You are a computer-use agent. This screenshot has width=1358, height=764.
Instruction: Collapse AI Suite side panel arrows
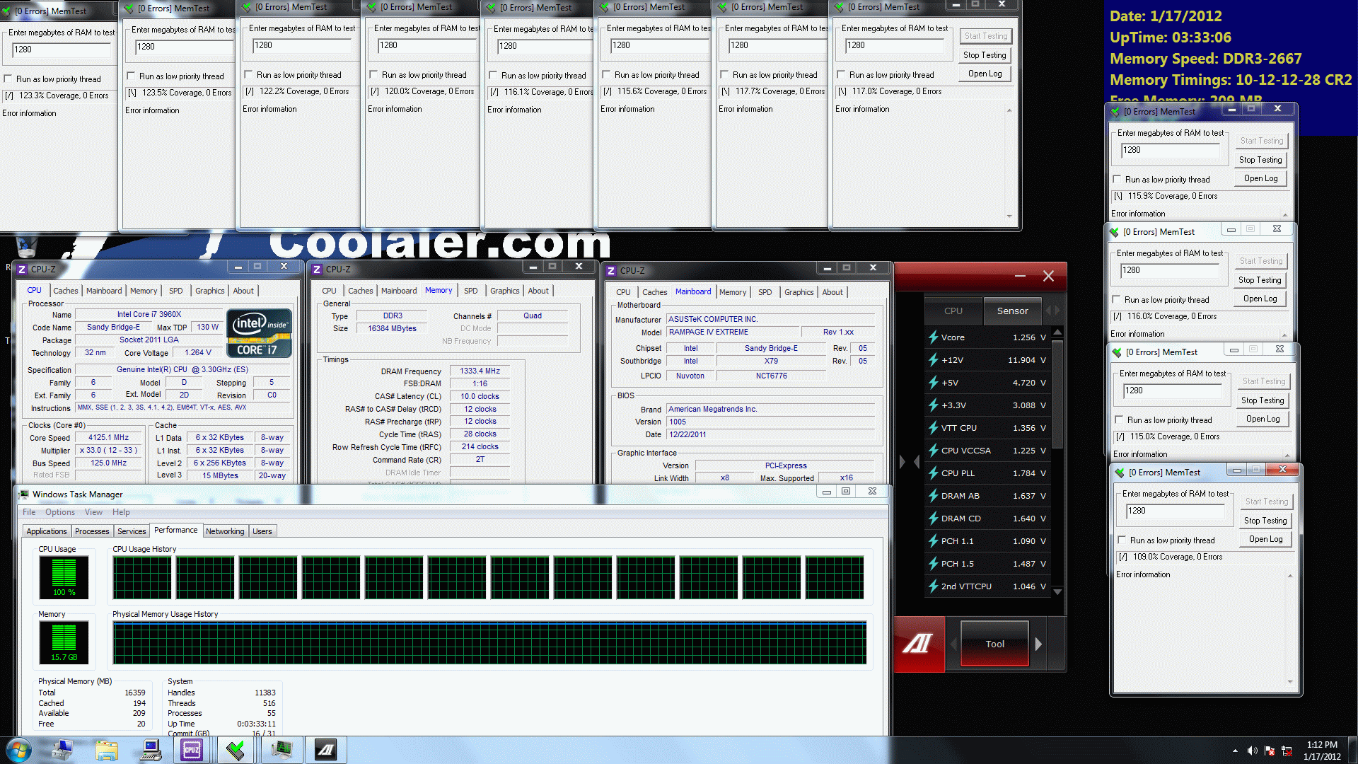tap(909, 462)
